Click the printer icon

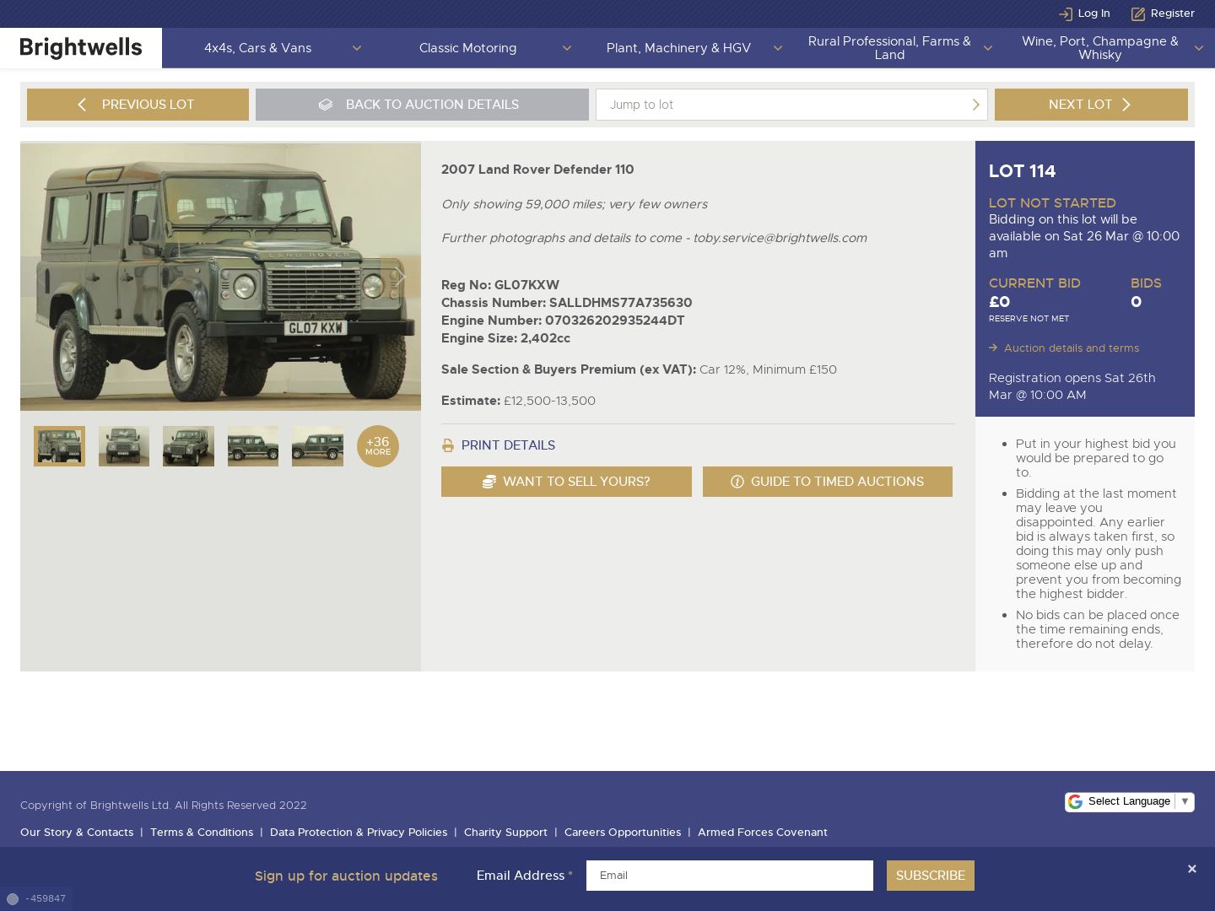[x=448, y=445]
